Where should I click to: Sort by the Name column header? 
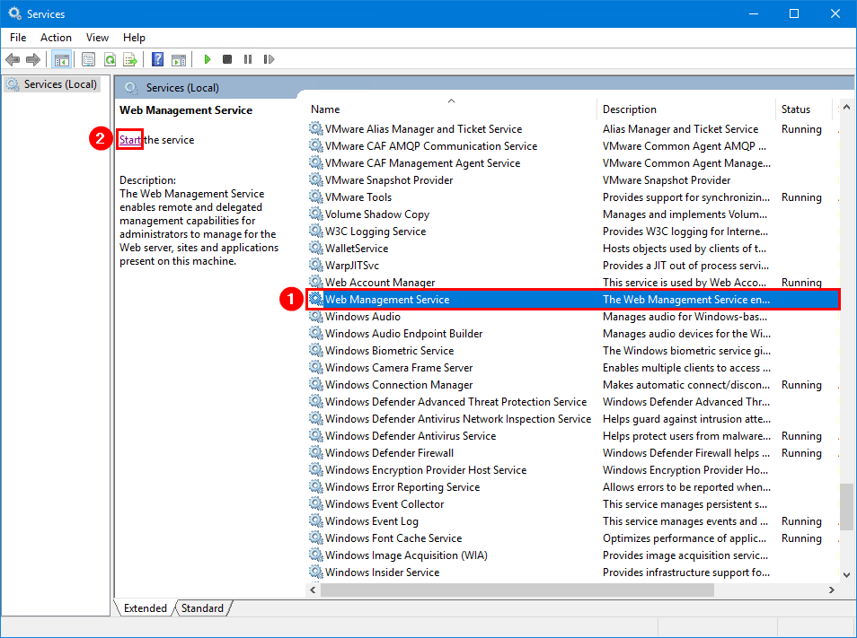pos(452,109)
